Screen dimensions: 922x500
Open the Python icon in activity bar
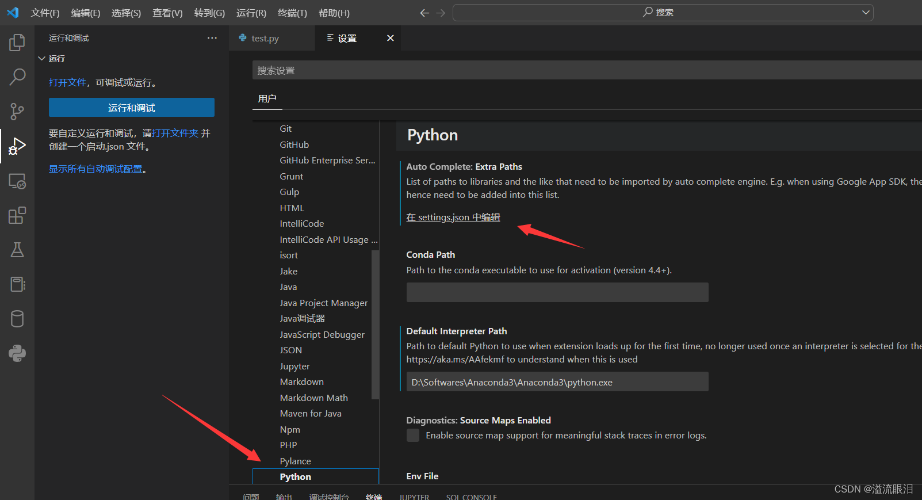(17, 353)
